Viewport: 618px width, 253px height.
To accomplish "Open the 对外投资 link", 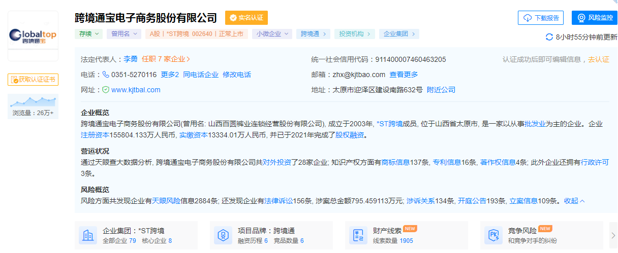I will click(277, 162).
